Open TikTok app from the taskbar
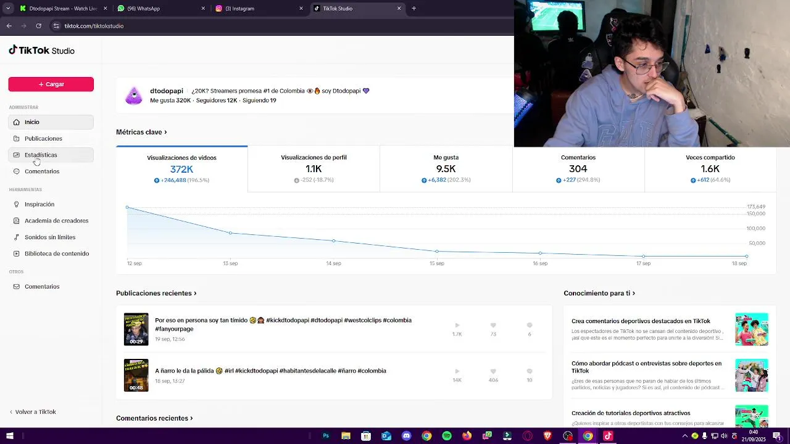 (x=608, y=436)
